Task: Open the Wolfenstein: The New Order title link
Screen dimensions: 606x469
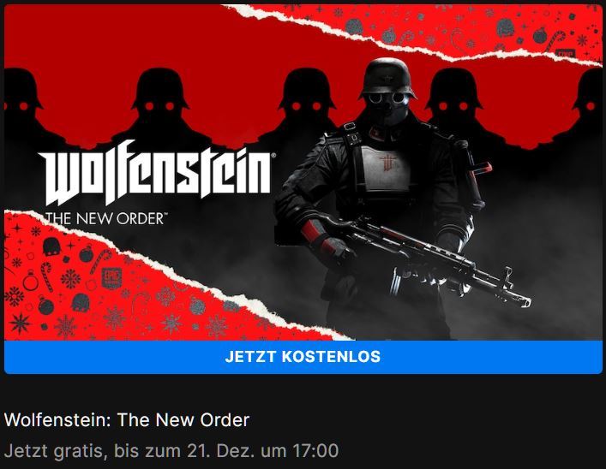Action: tap(127, 419)
